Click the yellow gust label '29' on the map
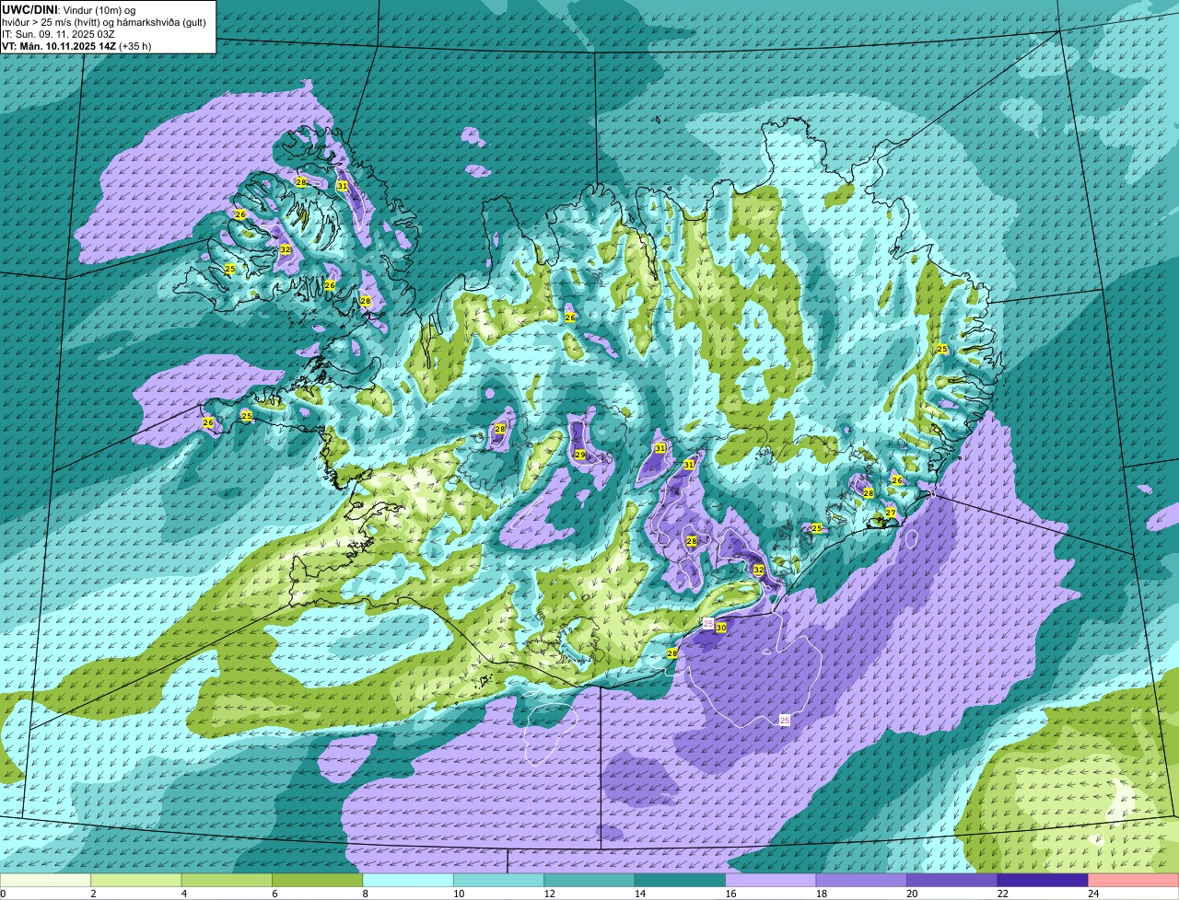 click(580, 455)
